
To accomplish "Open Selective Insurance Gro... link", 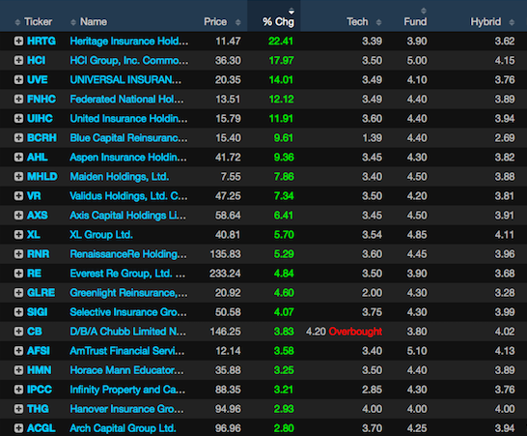I will pyautogui.click(x=128, y=312).
